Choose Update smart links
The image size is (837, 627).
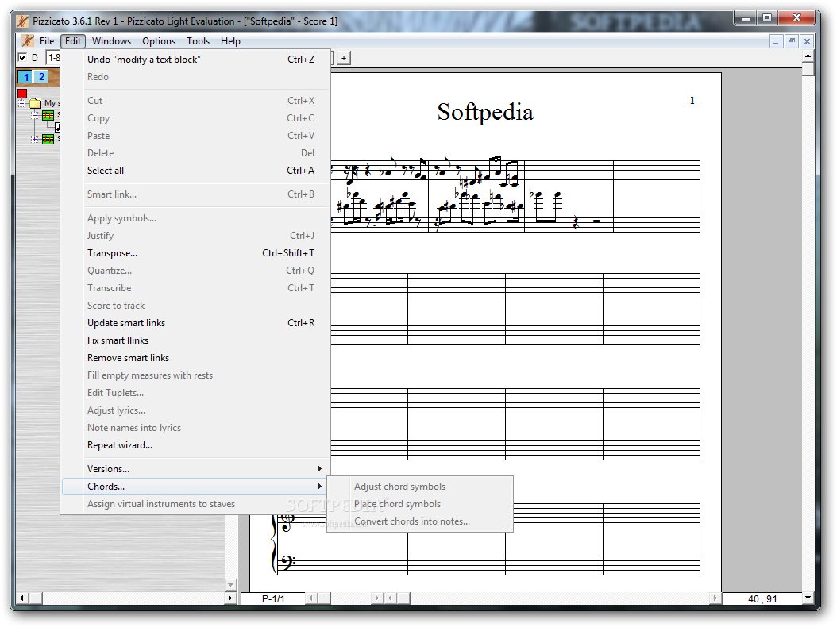(x=195, y=323)
